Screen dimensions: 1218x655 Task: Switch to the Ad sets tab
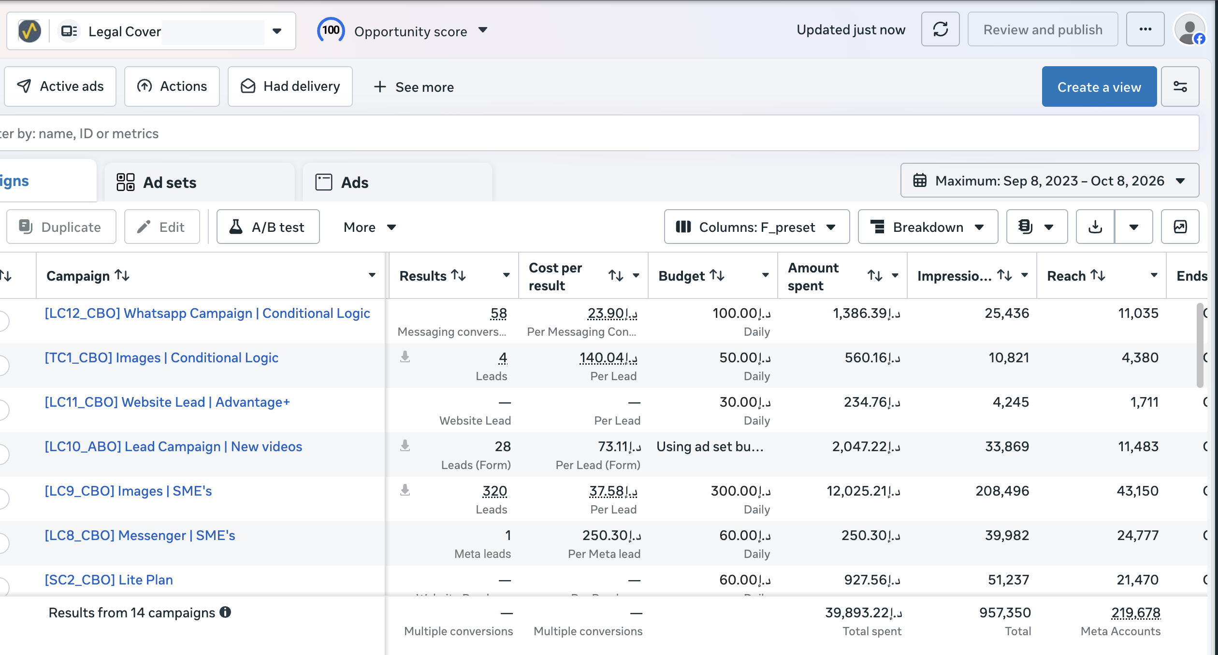[x=200, y=182]
